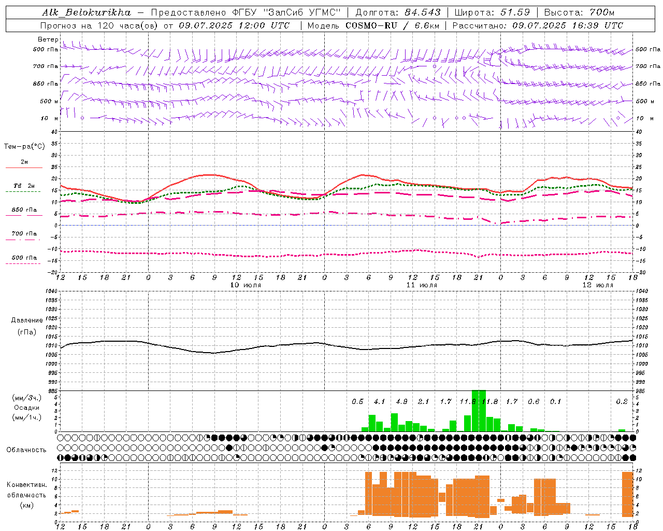Click the "Давление" pressure label
This screenshot has height=531, width=663.
click(27, 320)
